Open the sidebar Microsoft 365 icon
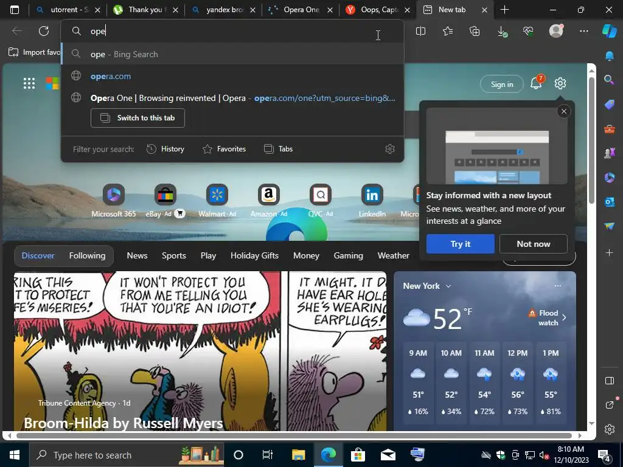Screen dimensions: 623x467 point(610,178)
